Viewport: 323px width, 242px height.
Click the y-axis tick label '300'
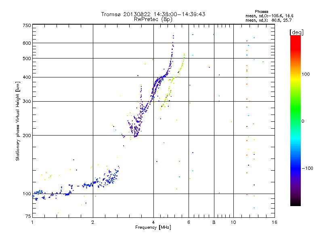(27, 102)
